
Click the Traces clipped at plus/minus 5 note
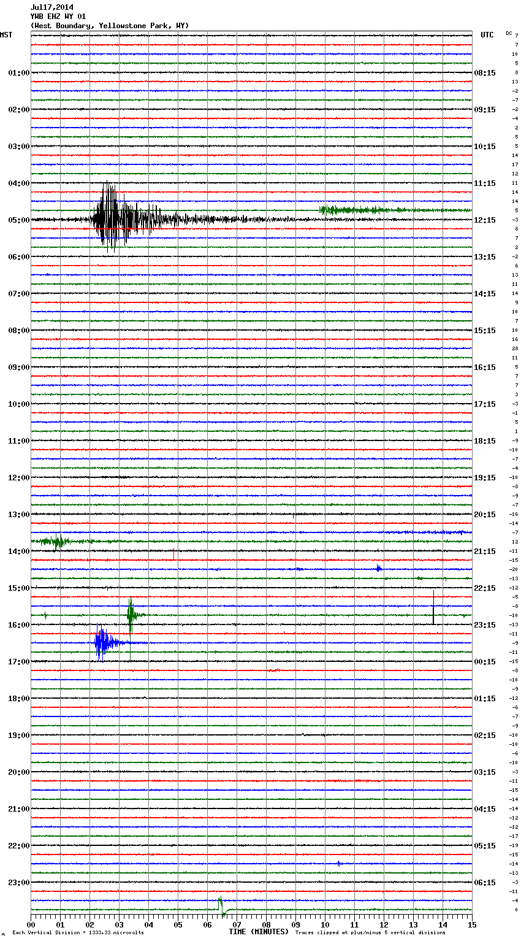point(370,933)
